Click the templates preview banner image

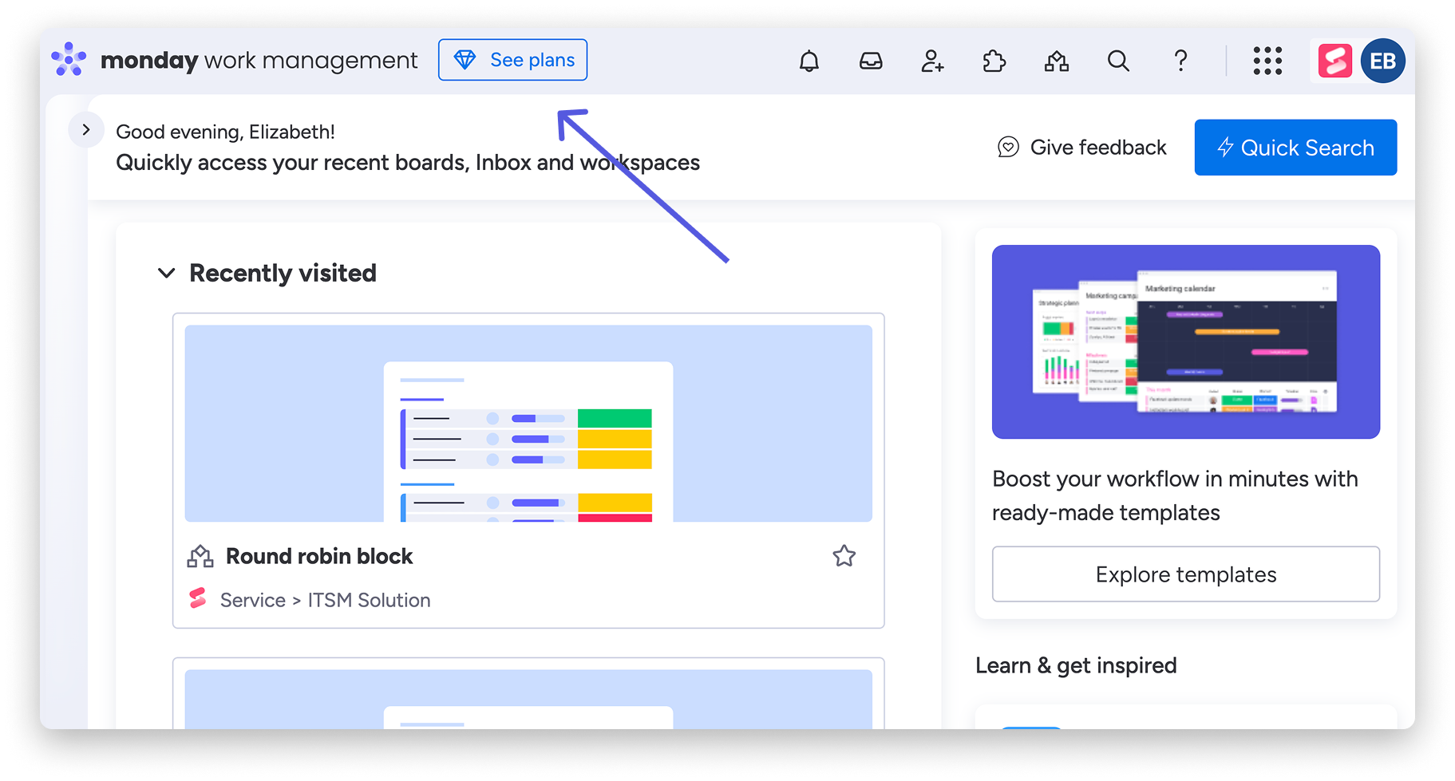click(1185, 341)
